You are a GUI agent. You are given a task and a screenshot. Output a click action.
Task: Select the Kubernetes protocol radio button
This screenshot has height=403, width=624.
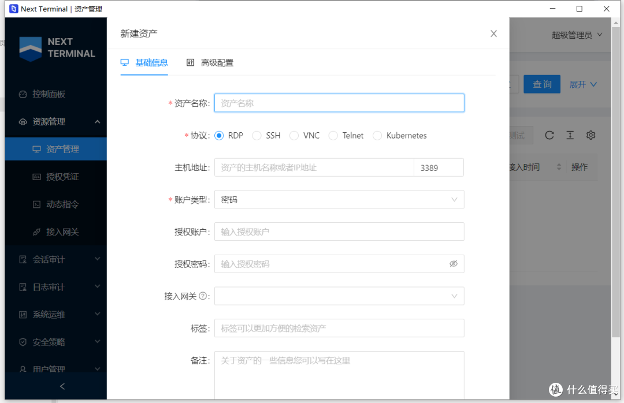(x=377, y=136)
